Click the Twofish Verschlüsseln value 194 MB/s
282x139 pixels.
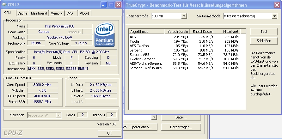click(181, 41)
